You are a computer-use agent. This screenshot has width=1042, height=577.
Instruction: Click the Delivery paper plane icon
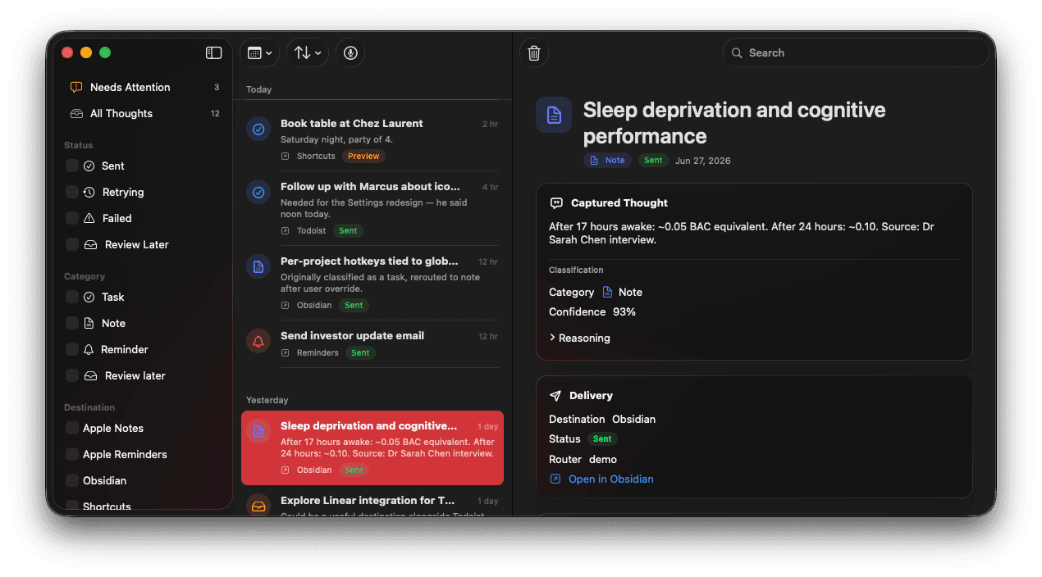[x=555, y=395]
